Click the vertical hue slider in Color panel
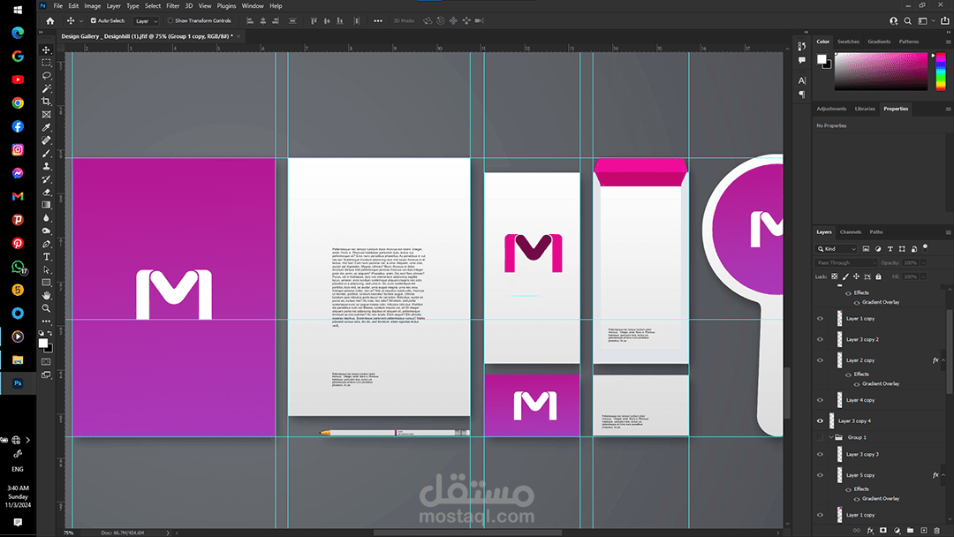The height and width of the screenshot is (537, 954). (x=941, y=72)
